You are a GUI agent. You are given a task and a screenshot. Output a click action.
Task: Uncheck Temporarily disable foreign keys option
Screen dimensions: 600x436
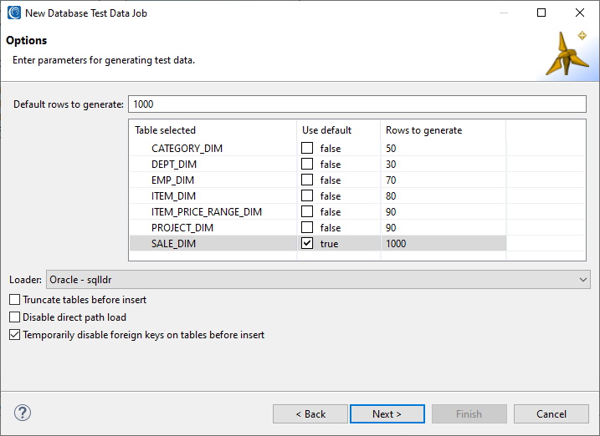point(14,335)
